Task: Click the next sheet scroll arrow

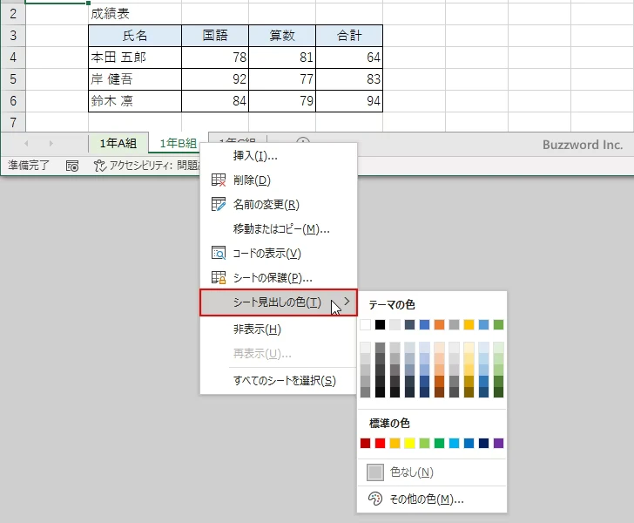Action: [x=51, y=143]
